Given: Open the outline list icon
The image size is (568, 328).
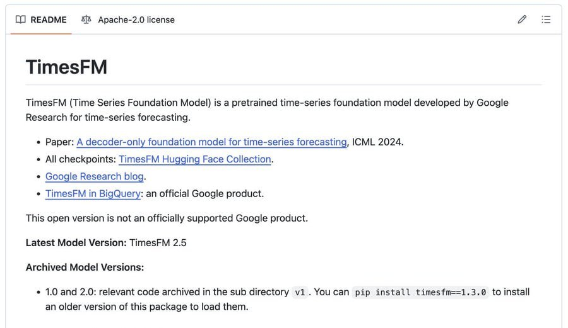Looking at the screenshot, I should coord(546,20).
